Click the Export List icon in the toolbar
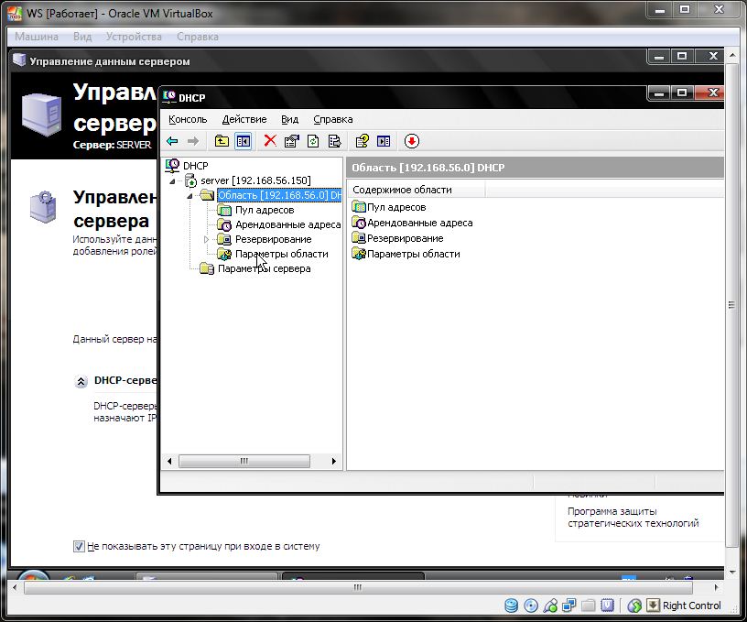 (x=334, y=141)
